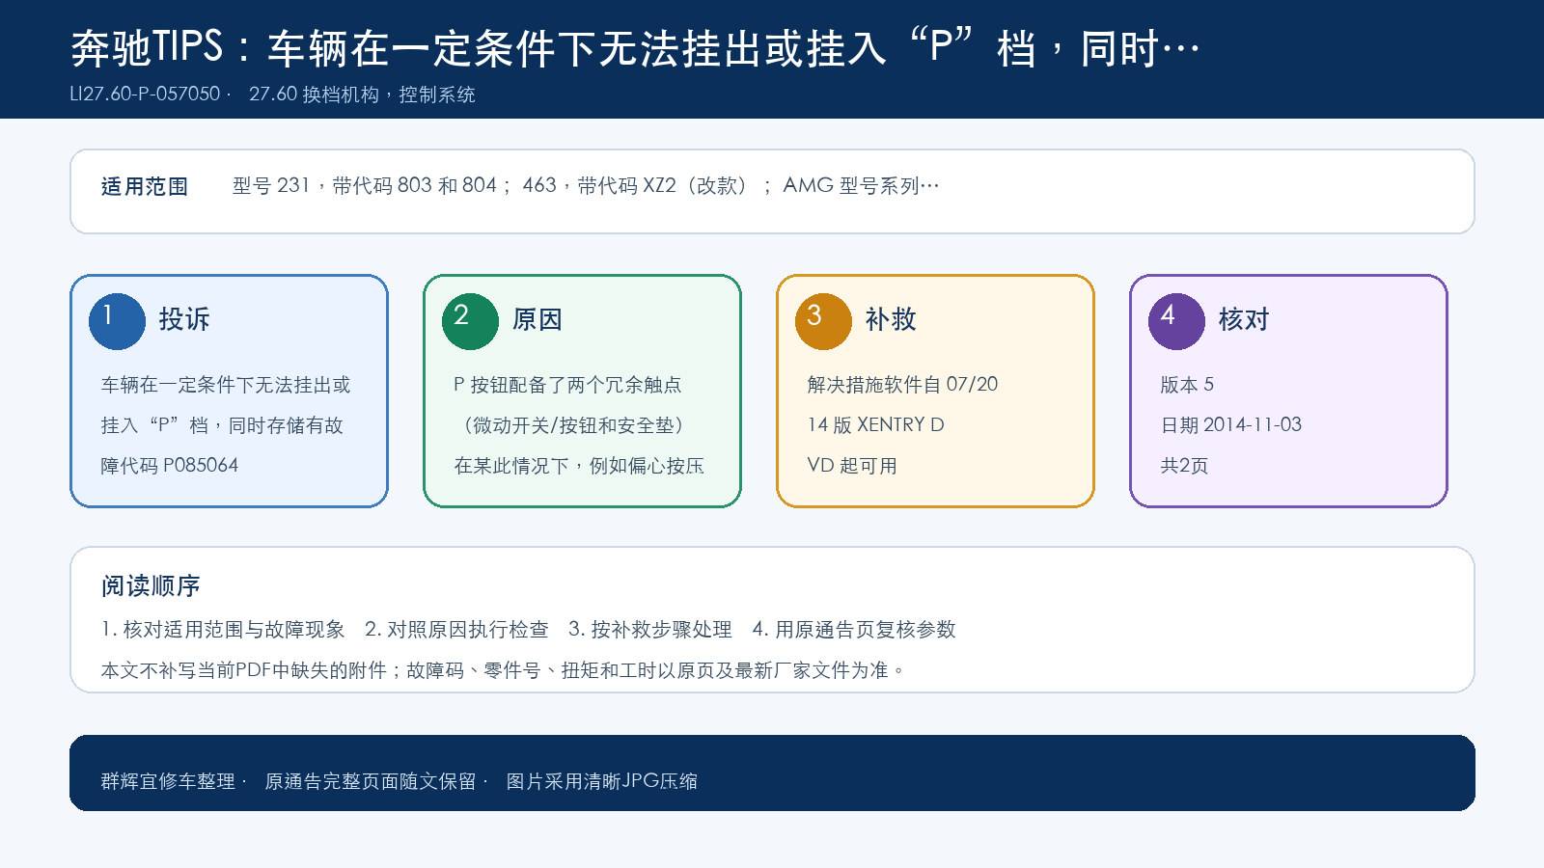Click line 14 版 XENTRY D

pos(875,425)
